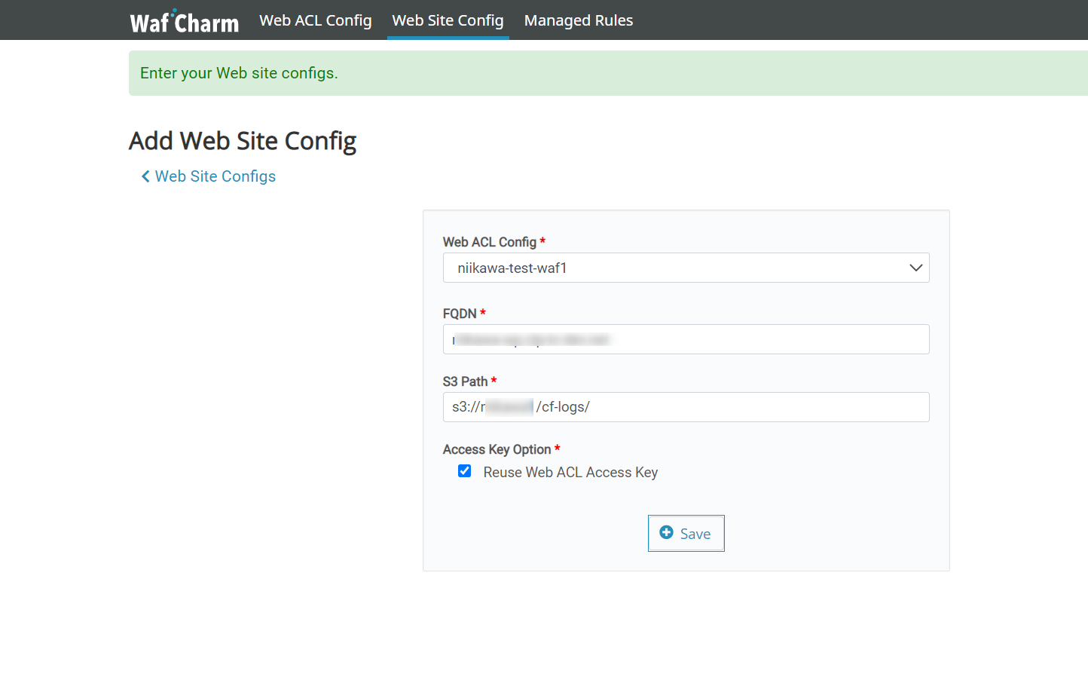Click inside the FQDN input field
The width and height of the screenshot is (1088, 686).
click(x=686, y=339)
